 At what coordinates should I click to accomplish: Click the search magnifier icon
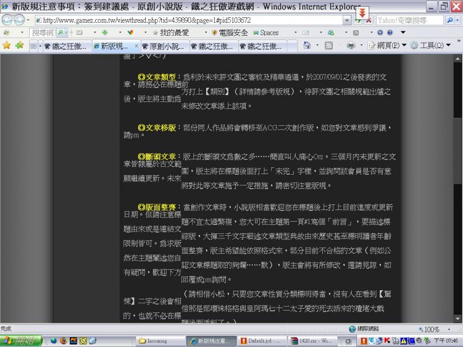(x=449, y=20)
